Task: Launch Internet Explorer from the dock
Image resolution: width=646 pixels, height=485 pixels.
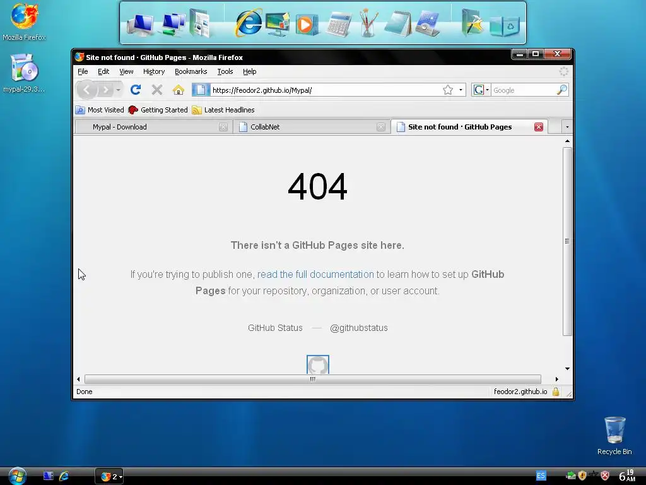Action: [x=249, y=22]
